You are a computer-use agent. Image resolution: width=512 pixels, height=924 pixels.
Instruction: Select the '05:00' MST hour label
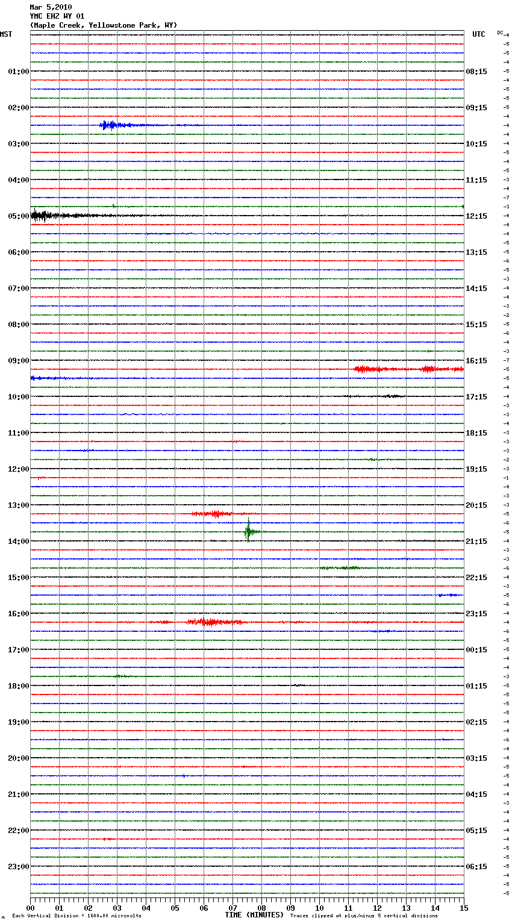tap(19, 216)
